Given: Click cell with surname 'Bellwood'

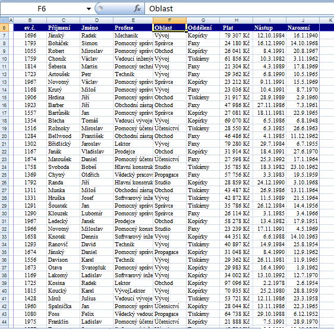Looking at the screenshot, I should click(63, 136).
